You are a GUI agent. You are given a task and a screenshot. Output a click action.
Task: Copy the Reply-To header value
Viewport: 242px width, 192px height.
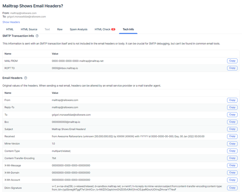click(x=232, y=108)
